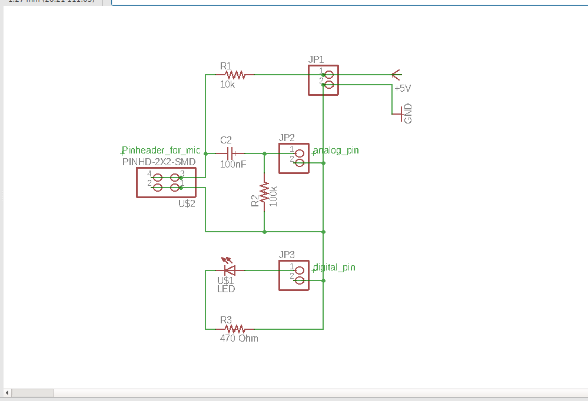Click the 470 Ohm value label
The image size is (588, 401).
coord(239,339)
